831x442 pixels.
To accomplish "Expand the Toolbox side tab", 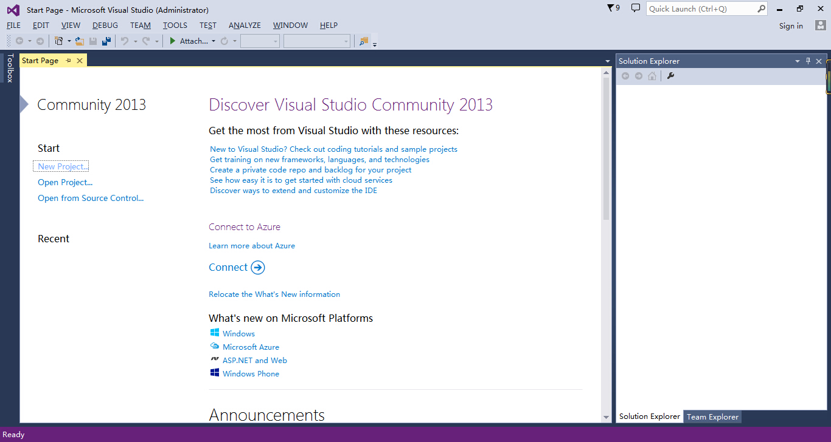I will pos(10,68).
